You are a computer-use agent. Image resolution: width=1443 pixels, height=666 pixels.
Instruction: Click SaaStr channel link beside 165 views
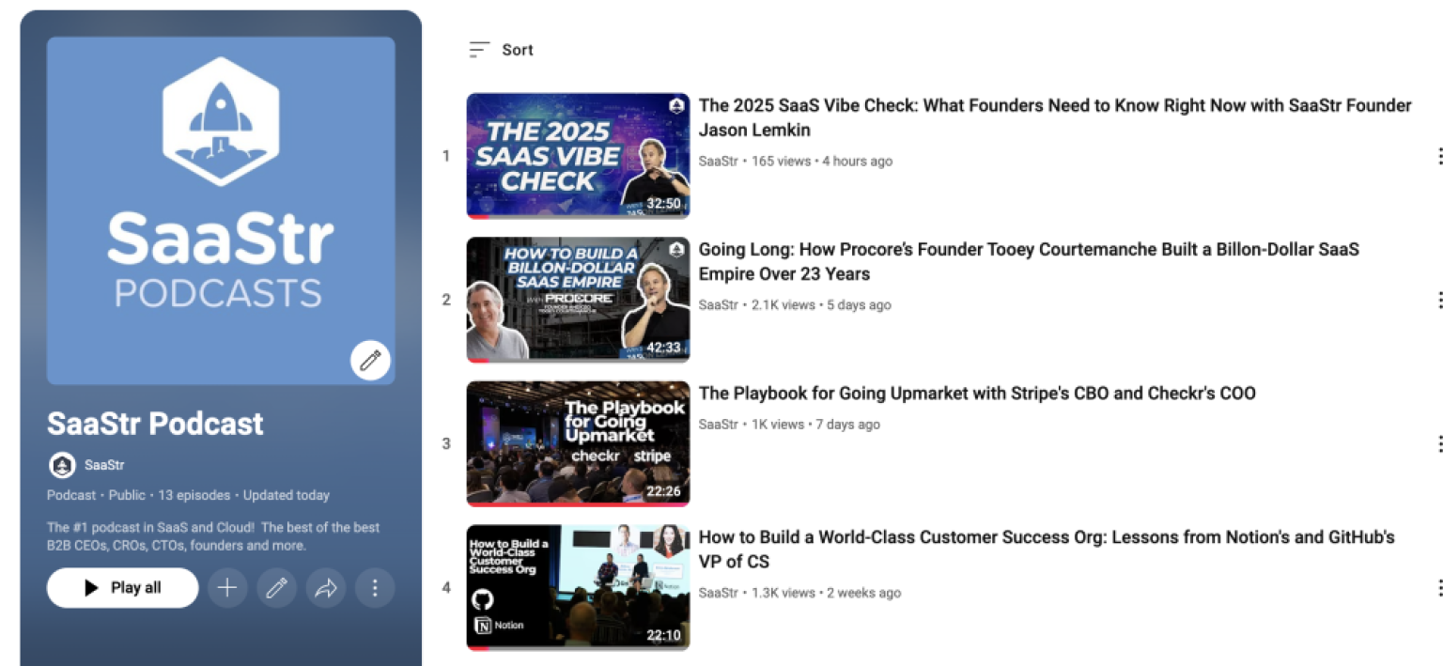pos(719,161)
